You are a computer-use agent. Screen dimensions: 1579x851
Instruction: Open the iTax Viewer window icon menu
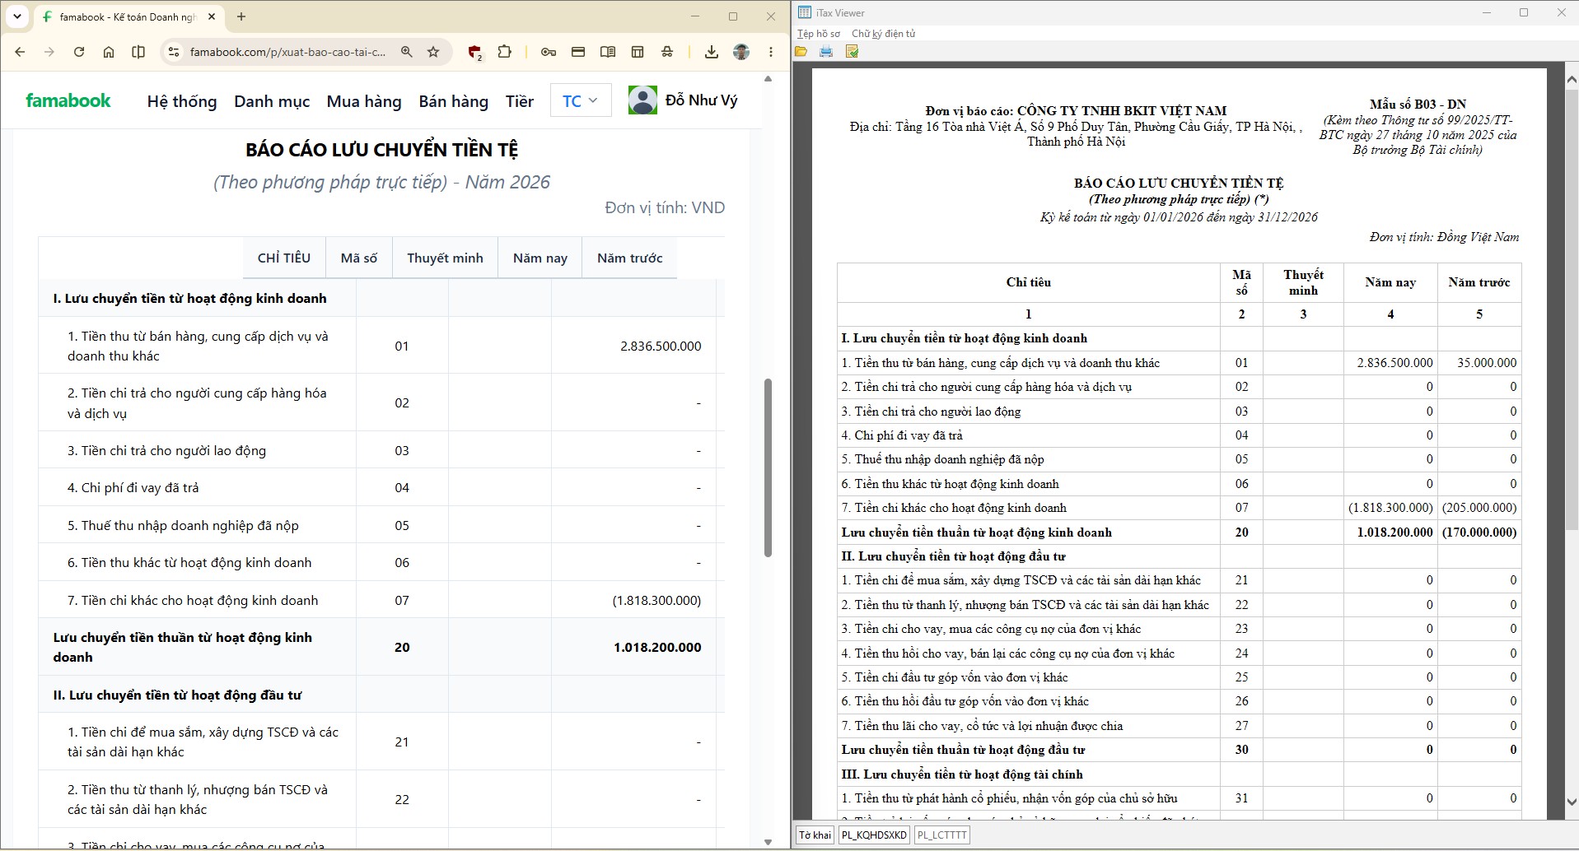(805, 12)
